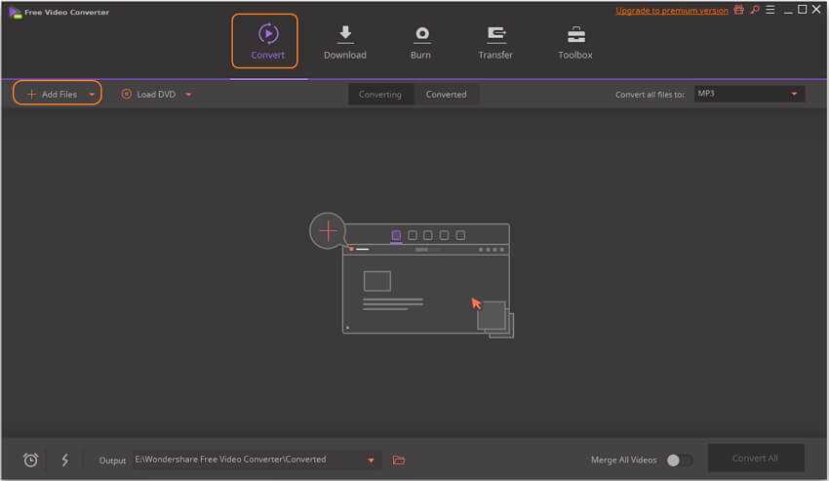Click the lightning bolt high-speed icon

click(x=65, y=460)
